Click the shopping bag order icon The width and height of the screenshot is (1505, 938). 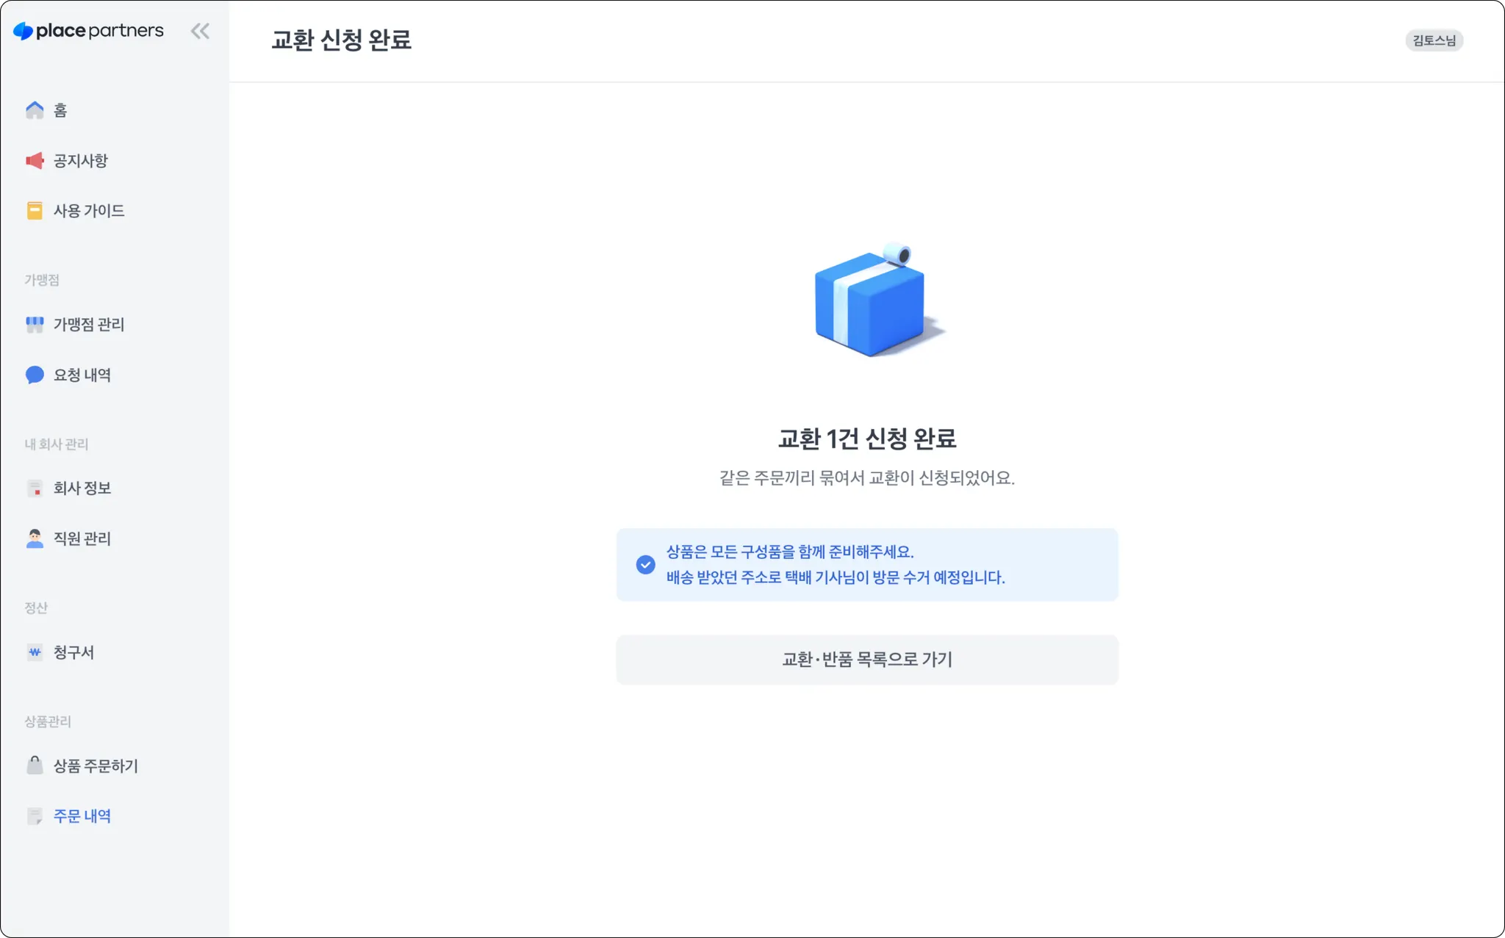coord(35,765)
